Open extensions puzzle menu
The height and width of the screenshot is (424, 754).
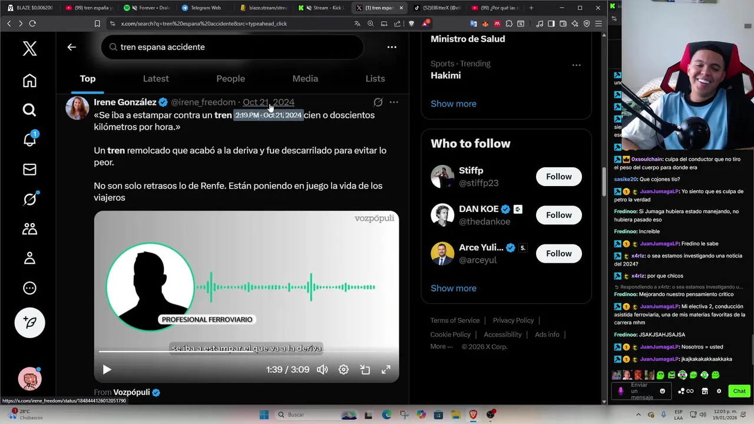509,24
